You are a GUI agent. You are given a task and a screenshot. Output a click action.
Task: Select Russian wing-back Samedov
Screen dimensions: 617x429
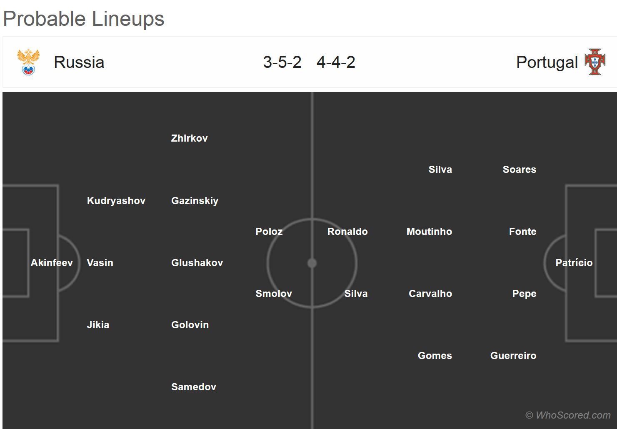[x=194, y=387]
